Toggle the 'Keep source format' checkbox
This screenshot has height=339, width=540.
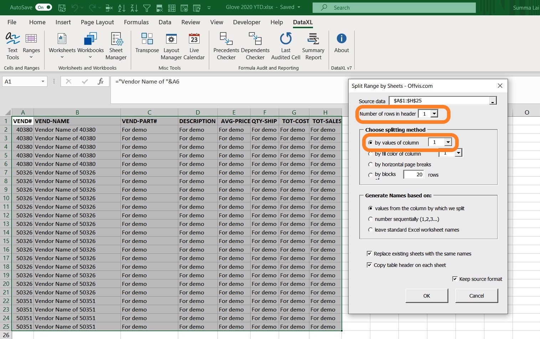click(x=455, y=279)
